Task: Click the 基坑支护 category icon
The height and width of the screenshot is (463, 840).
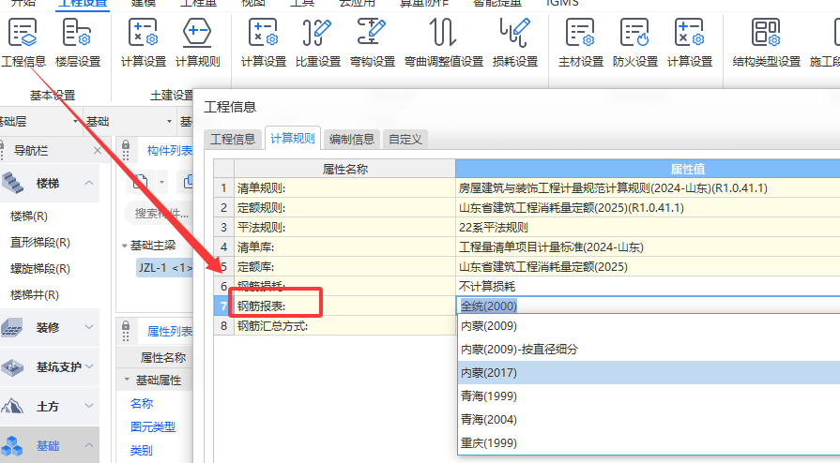Action: point(12,367)
